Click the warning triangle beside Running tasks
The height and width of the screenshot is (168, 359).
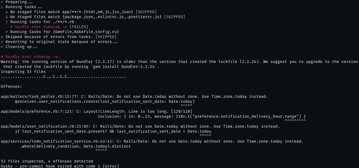point(2,7)
